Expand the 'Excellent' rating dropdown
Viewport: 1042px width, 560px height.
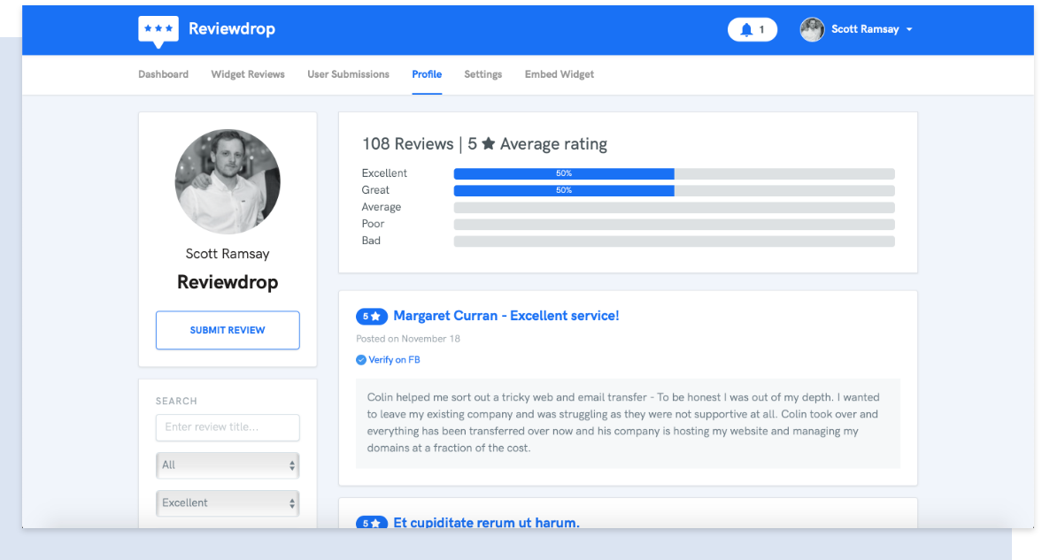(228, 503)
